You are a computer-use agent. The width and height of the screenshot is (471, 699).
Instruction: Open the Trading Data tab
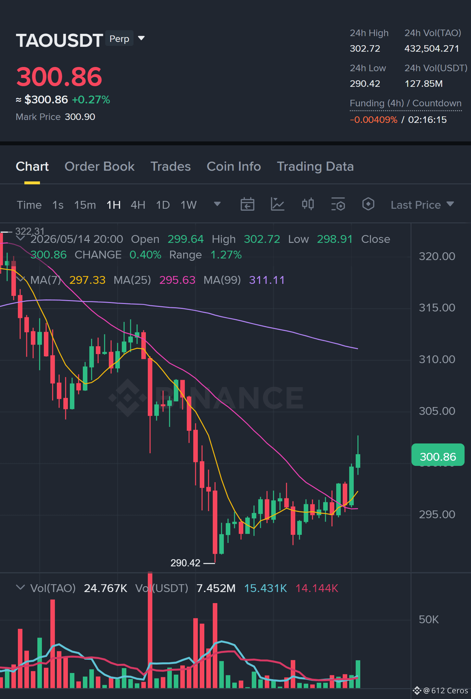coord(315,166)
